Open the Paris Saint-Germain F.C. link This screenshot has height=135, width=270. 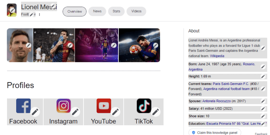pos(231,84)
